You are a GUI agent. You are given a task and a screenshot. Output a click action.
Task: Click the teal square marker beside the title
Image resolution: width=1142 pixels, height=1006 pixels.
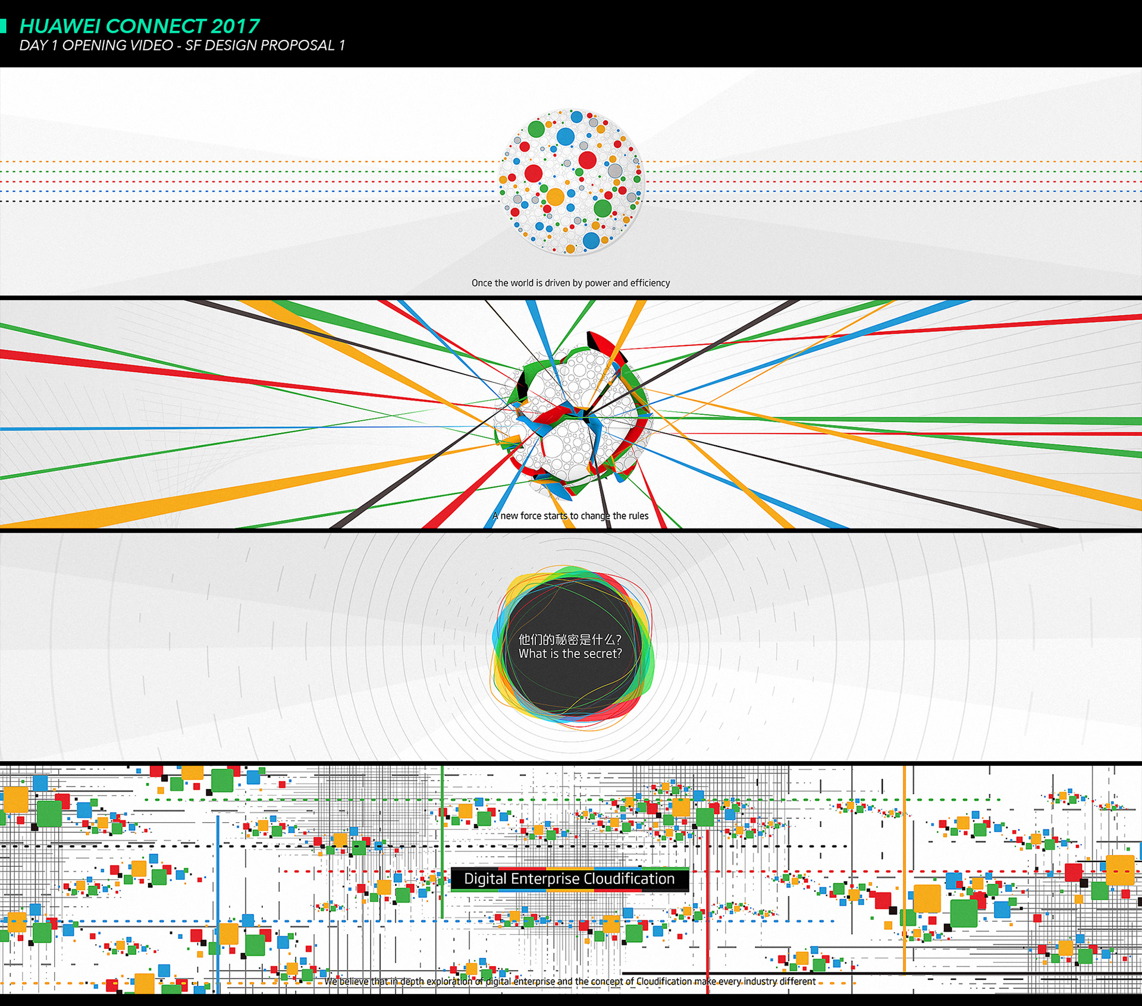click(x=3, y=26)
